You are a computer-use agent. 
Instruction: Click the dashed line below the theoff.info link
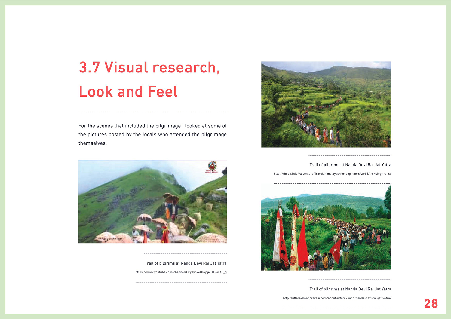(332, 184)
